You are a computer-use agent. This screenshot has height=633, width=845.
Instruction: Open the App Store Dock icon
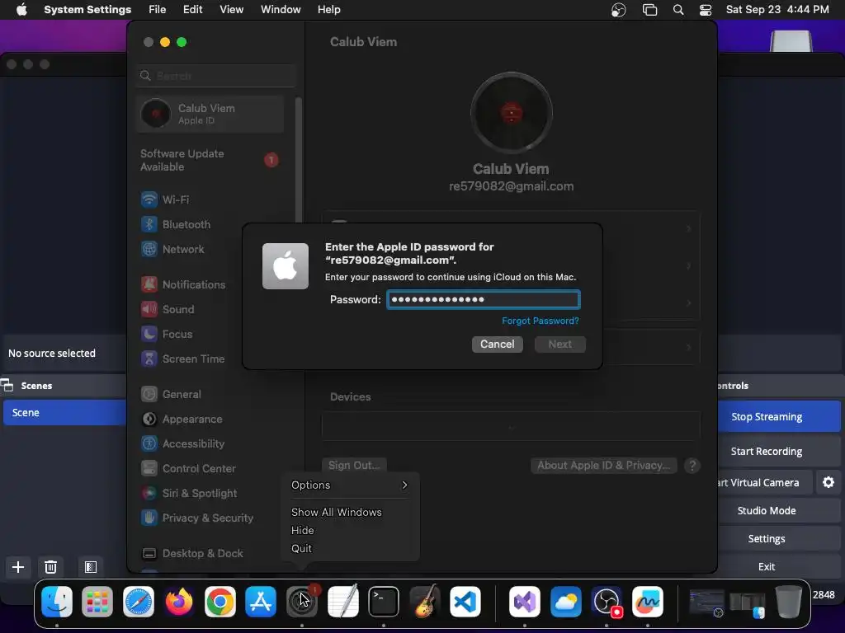click(x=261, y=601)
